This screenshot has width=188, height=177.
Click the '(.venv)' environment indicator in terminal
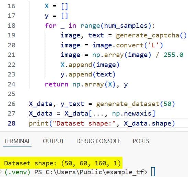(17, 172)
